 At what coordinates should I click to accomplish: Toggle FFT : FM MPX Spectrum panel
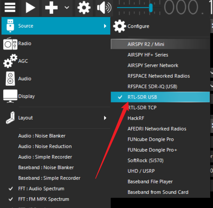[x=11, y=199]
